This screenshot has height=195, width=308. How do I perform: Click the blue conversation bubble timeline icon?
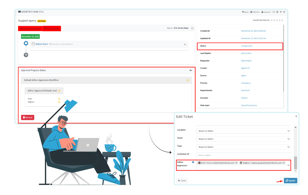tap(26, 43)
